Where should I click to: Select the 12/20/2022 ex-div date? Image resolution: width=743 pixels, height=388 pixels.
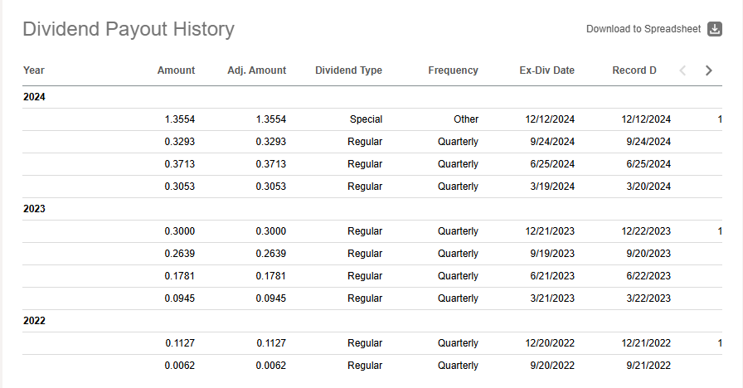(x=550, y=343)
